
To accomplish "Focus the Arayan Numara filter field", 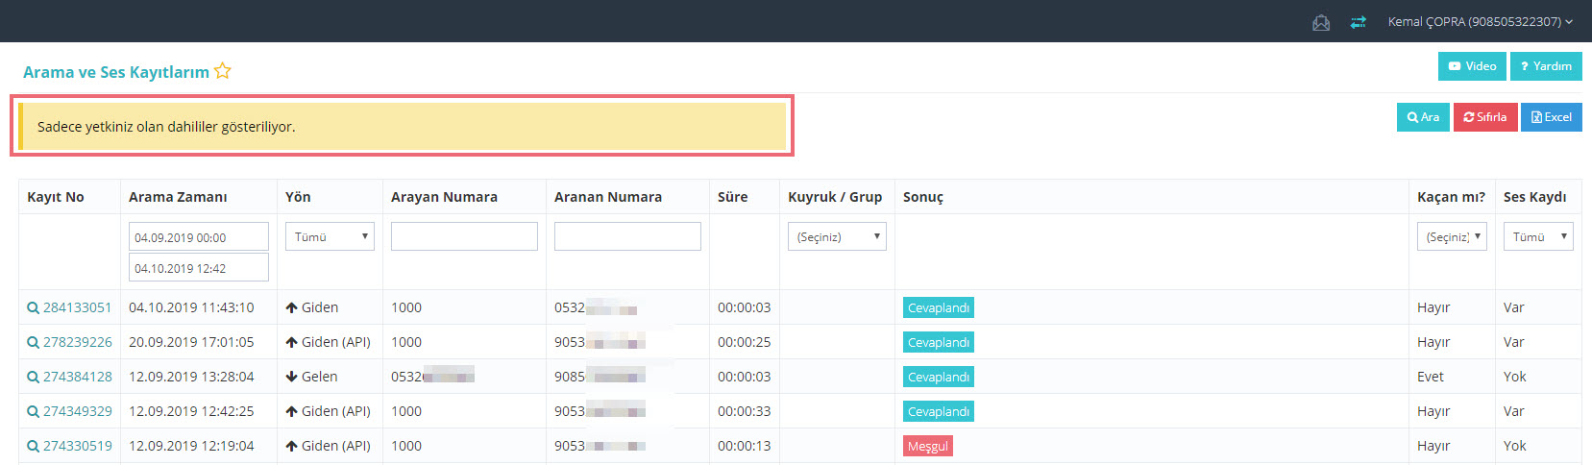I will tap(464, 236).
